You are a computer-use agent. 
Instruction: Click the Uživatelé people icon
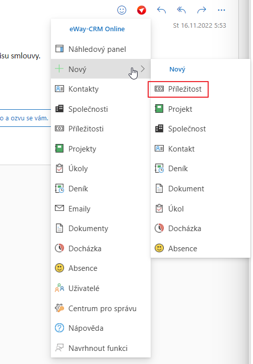pos(59,288)
